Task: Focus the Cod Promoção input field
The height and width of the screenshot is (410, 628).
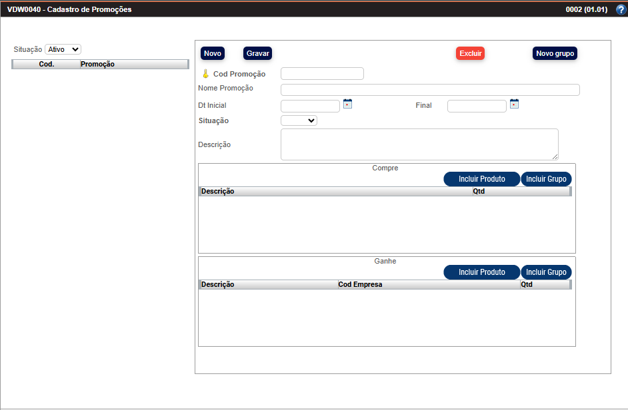Action: point(322,74)
